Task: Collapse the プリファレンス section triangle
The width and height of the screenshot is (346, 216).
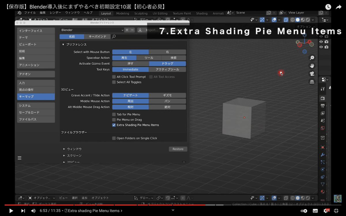Action: click(63, 45)
